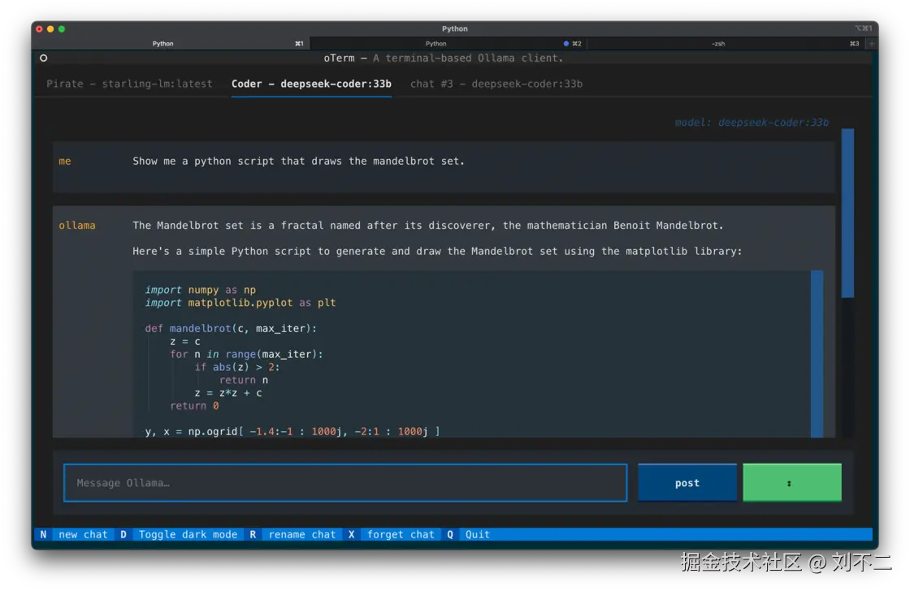Screen dimensions: 910x591
Task: Select the Coder deepseek-coder:33b chat tab
Action: tap(311, 84)
